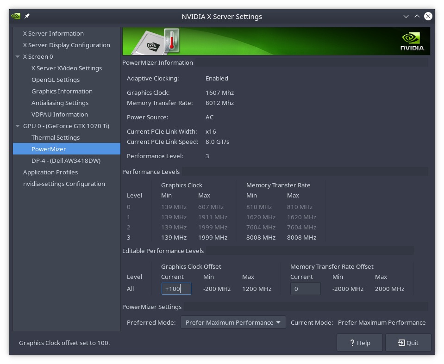Screen dimensions: 444x364
Task: Click the 1911 MHz max clock in level 1
Action: tap(213, 217)
